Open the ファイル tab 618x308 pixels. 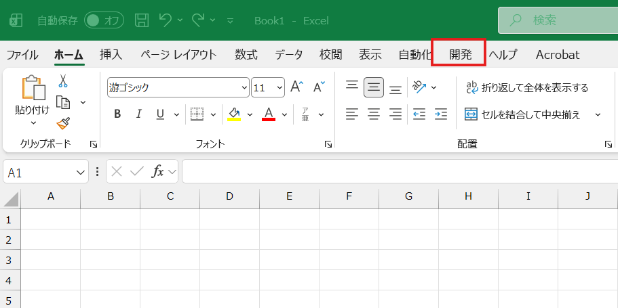coord(22,55)
